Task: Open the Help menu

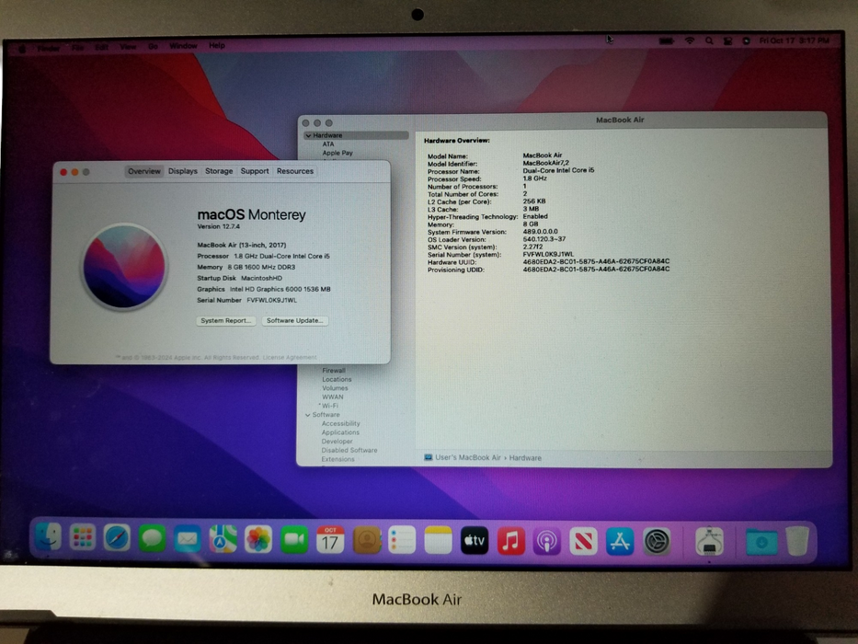Action: [217, 45]
